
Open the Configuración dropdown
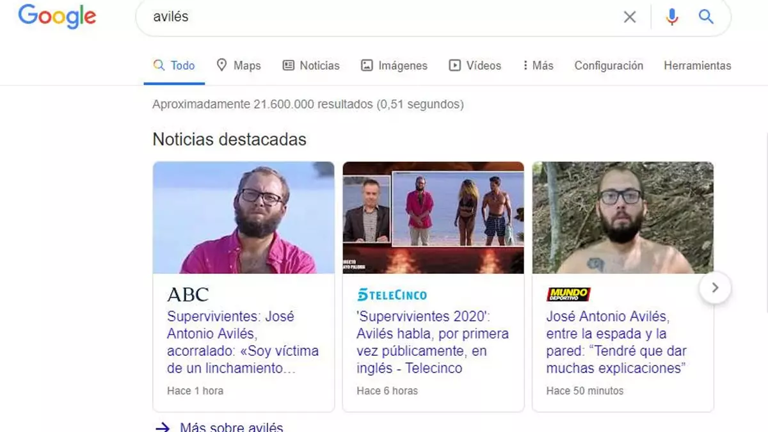coord(608,65)
